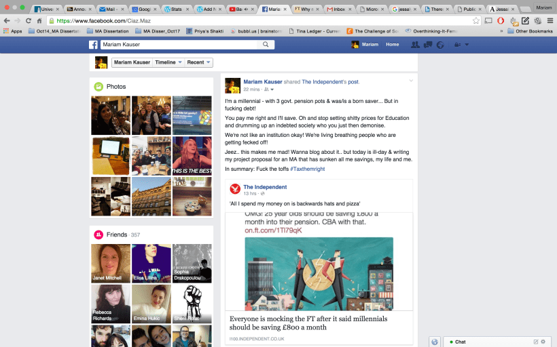
Task: Click the bubbl.us brainstorm bookmark
Action: tap(257, 31)
